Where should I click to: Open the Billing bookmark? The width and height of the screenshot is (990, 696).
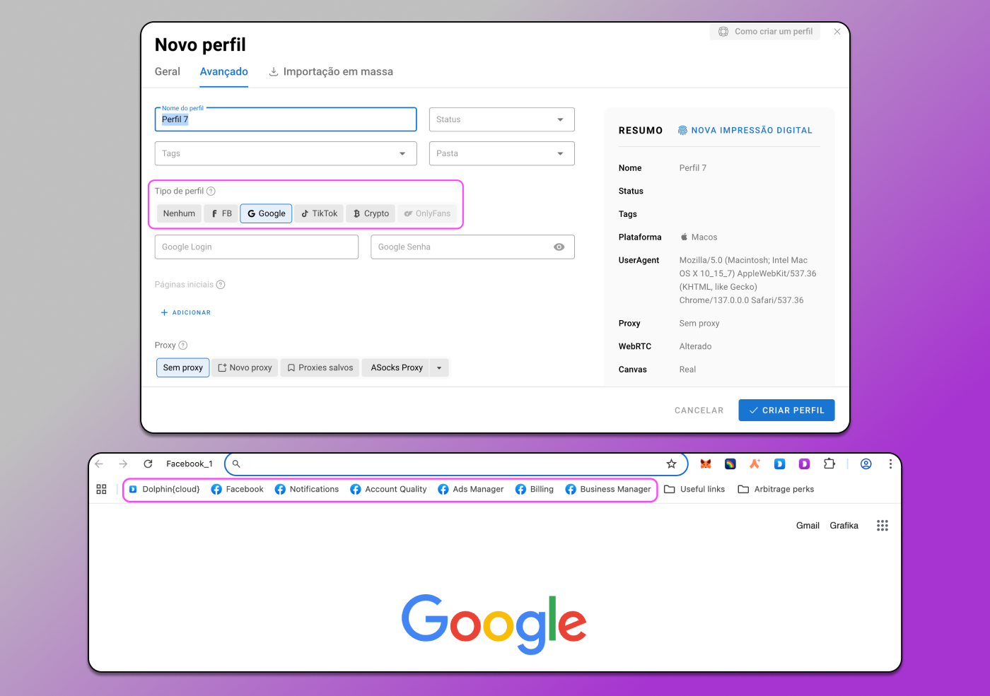coord(535,489)
